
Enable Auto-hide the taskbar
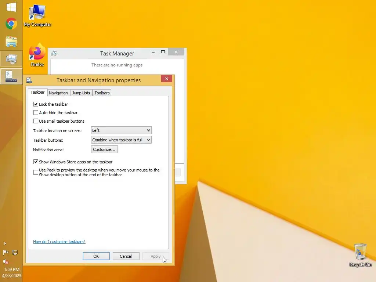(36, 112)
